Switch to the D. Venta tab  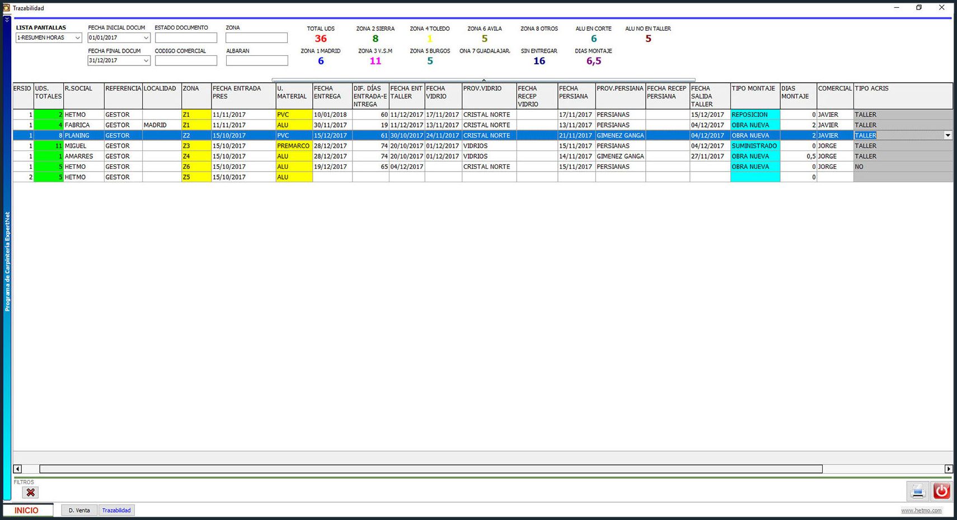tap(79, 510)
